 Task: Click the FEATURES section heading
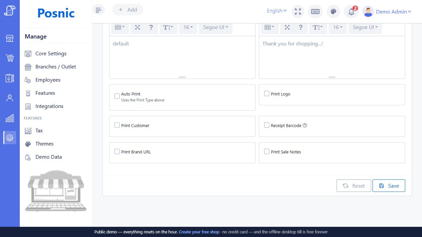click(33, 118)
